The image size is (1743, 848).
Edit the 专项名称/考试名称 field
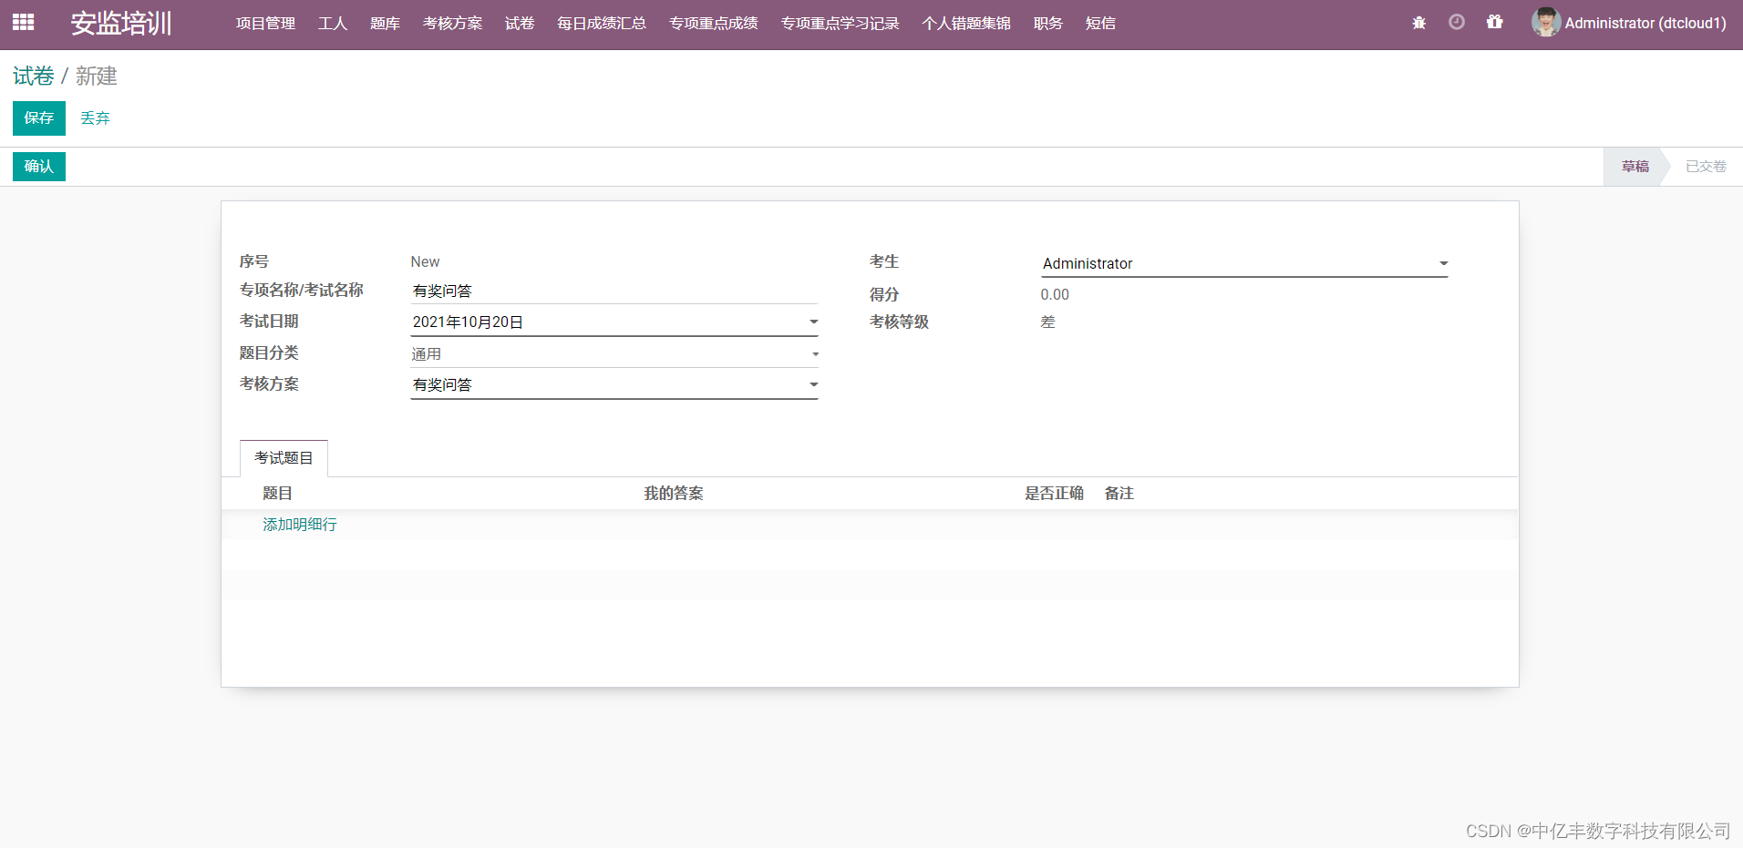coord(614,291)
